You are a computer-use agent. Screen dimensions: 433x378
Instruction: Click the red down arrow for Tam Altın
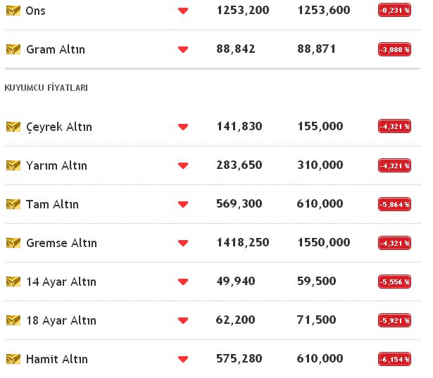click(x=183, y=205)
